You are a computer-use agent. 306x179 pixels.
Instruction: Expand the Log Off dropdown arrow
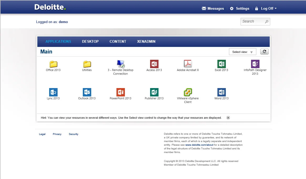[276, 9]
